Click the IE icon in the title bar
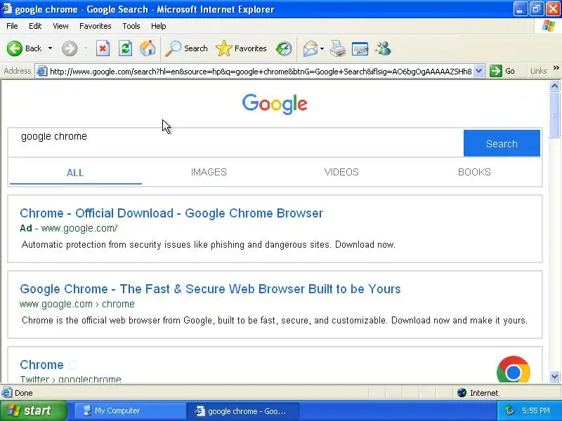This screenshot has width=562, height=421. tap(6, 8)
